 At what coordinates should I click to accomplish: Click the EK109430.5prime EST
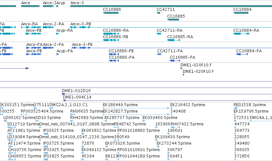pyautogui.click(x=156, y=140)
